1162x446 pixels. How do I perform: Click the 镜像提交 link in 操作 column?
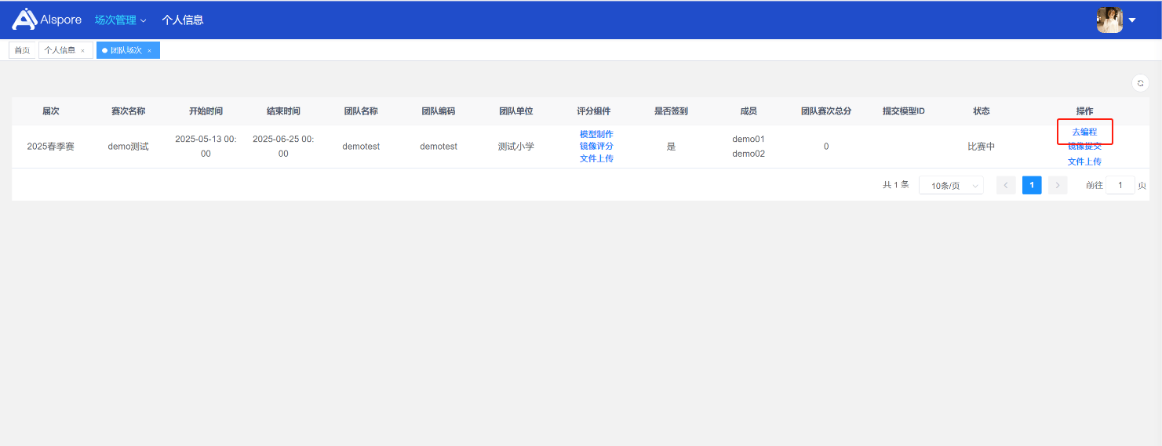pos(1084,147)
